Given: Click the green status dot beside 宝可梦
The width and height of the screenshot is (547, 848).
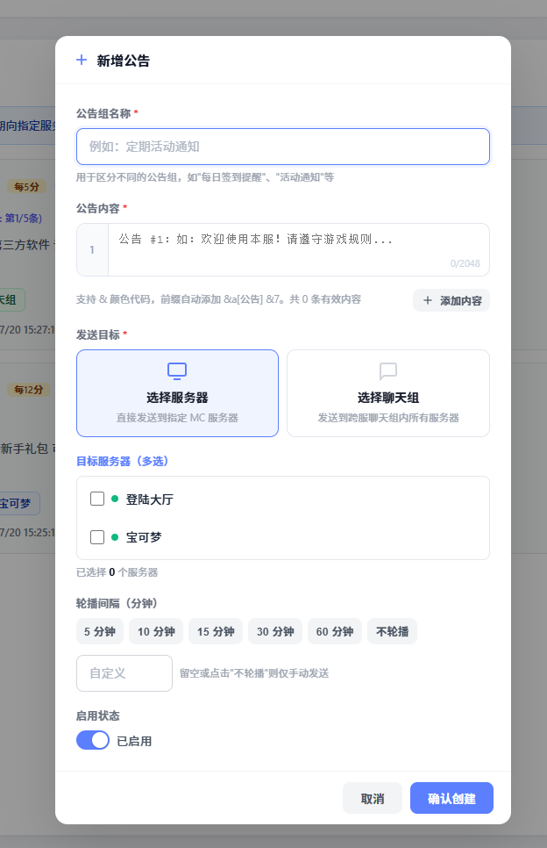Looking at the screenshot, I should click(115, 537).
